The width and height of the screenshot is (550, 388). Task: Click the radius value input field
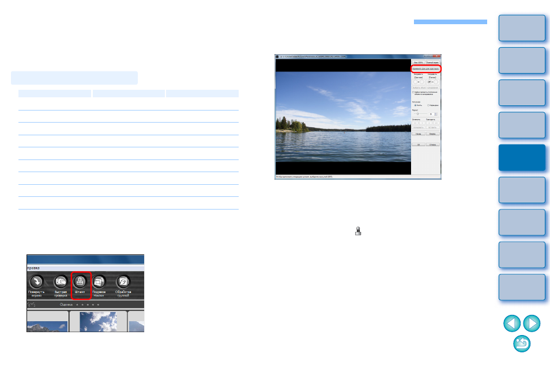coord(431,114)
